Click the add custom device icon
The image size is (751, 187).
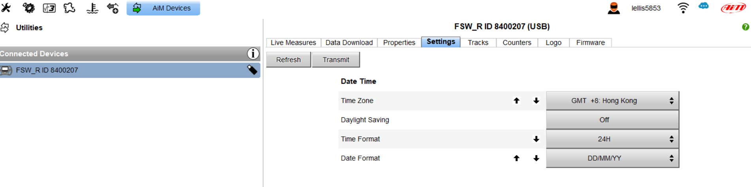click(x=113, y=8)
